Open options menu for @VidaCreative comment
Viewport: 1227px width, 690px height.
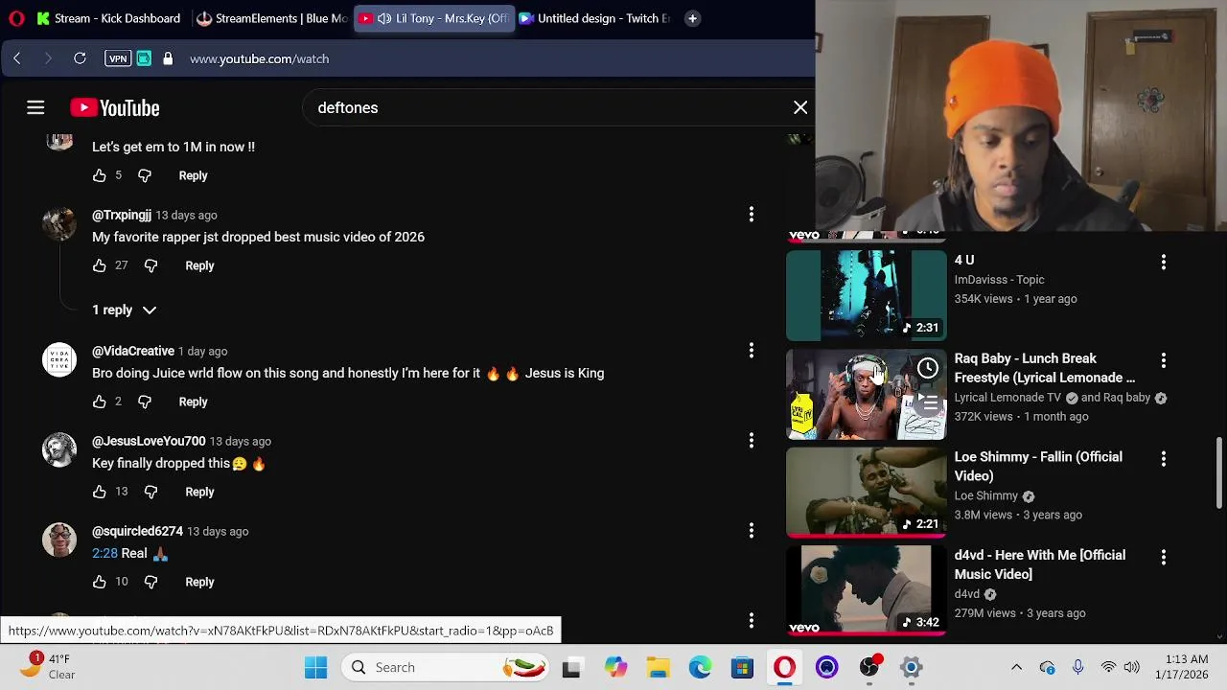tap(752, 351)
